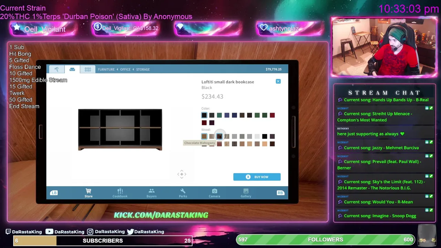This screenshot has height=248, width=441.
Task: Go to STORAGE in the breadcrumb
Action: tap(143, 70)
